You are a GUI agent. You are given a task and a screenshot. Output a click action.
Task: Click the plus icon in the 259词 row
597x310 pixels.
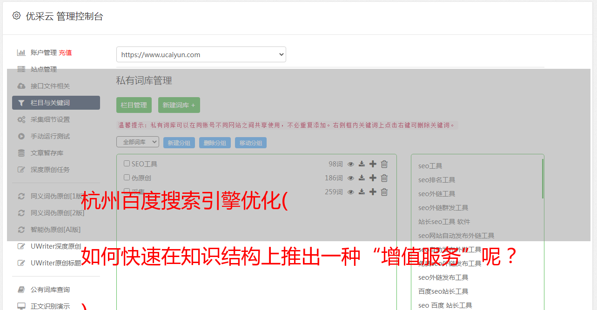(373, 192)
